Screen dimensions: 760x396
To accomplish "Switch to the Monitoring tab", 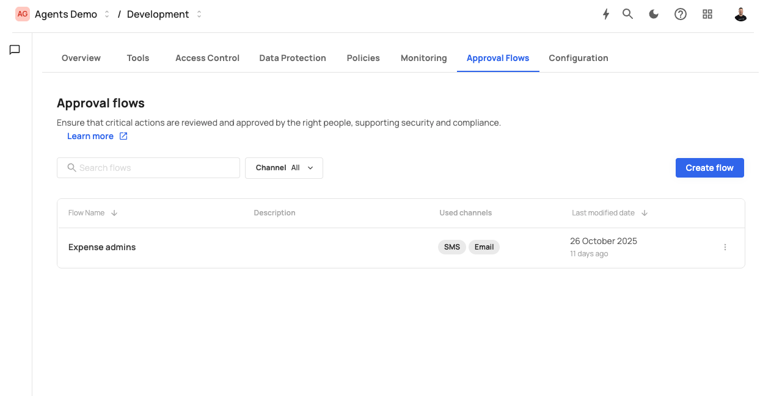I will tap(423, 58).
